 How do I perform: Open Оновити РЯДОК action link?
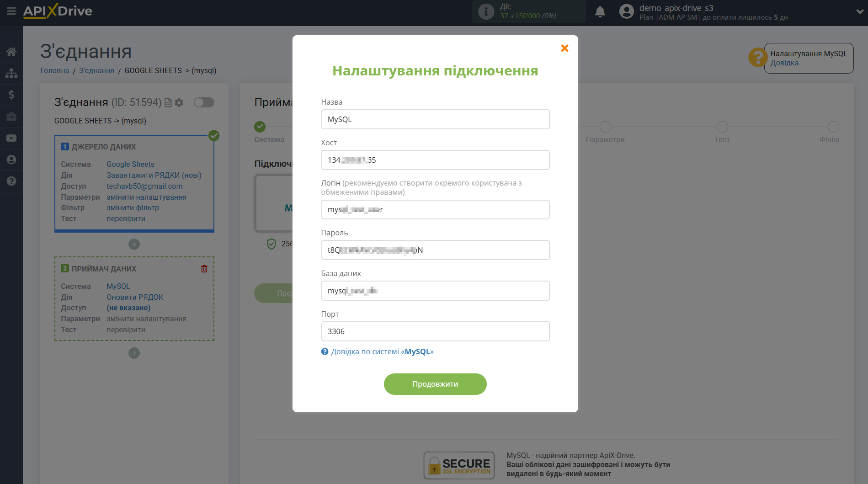[135, 297]
